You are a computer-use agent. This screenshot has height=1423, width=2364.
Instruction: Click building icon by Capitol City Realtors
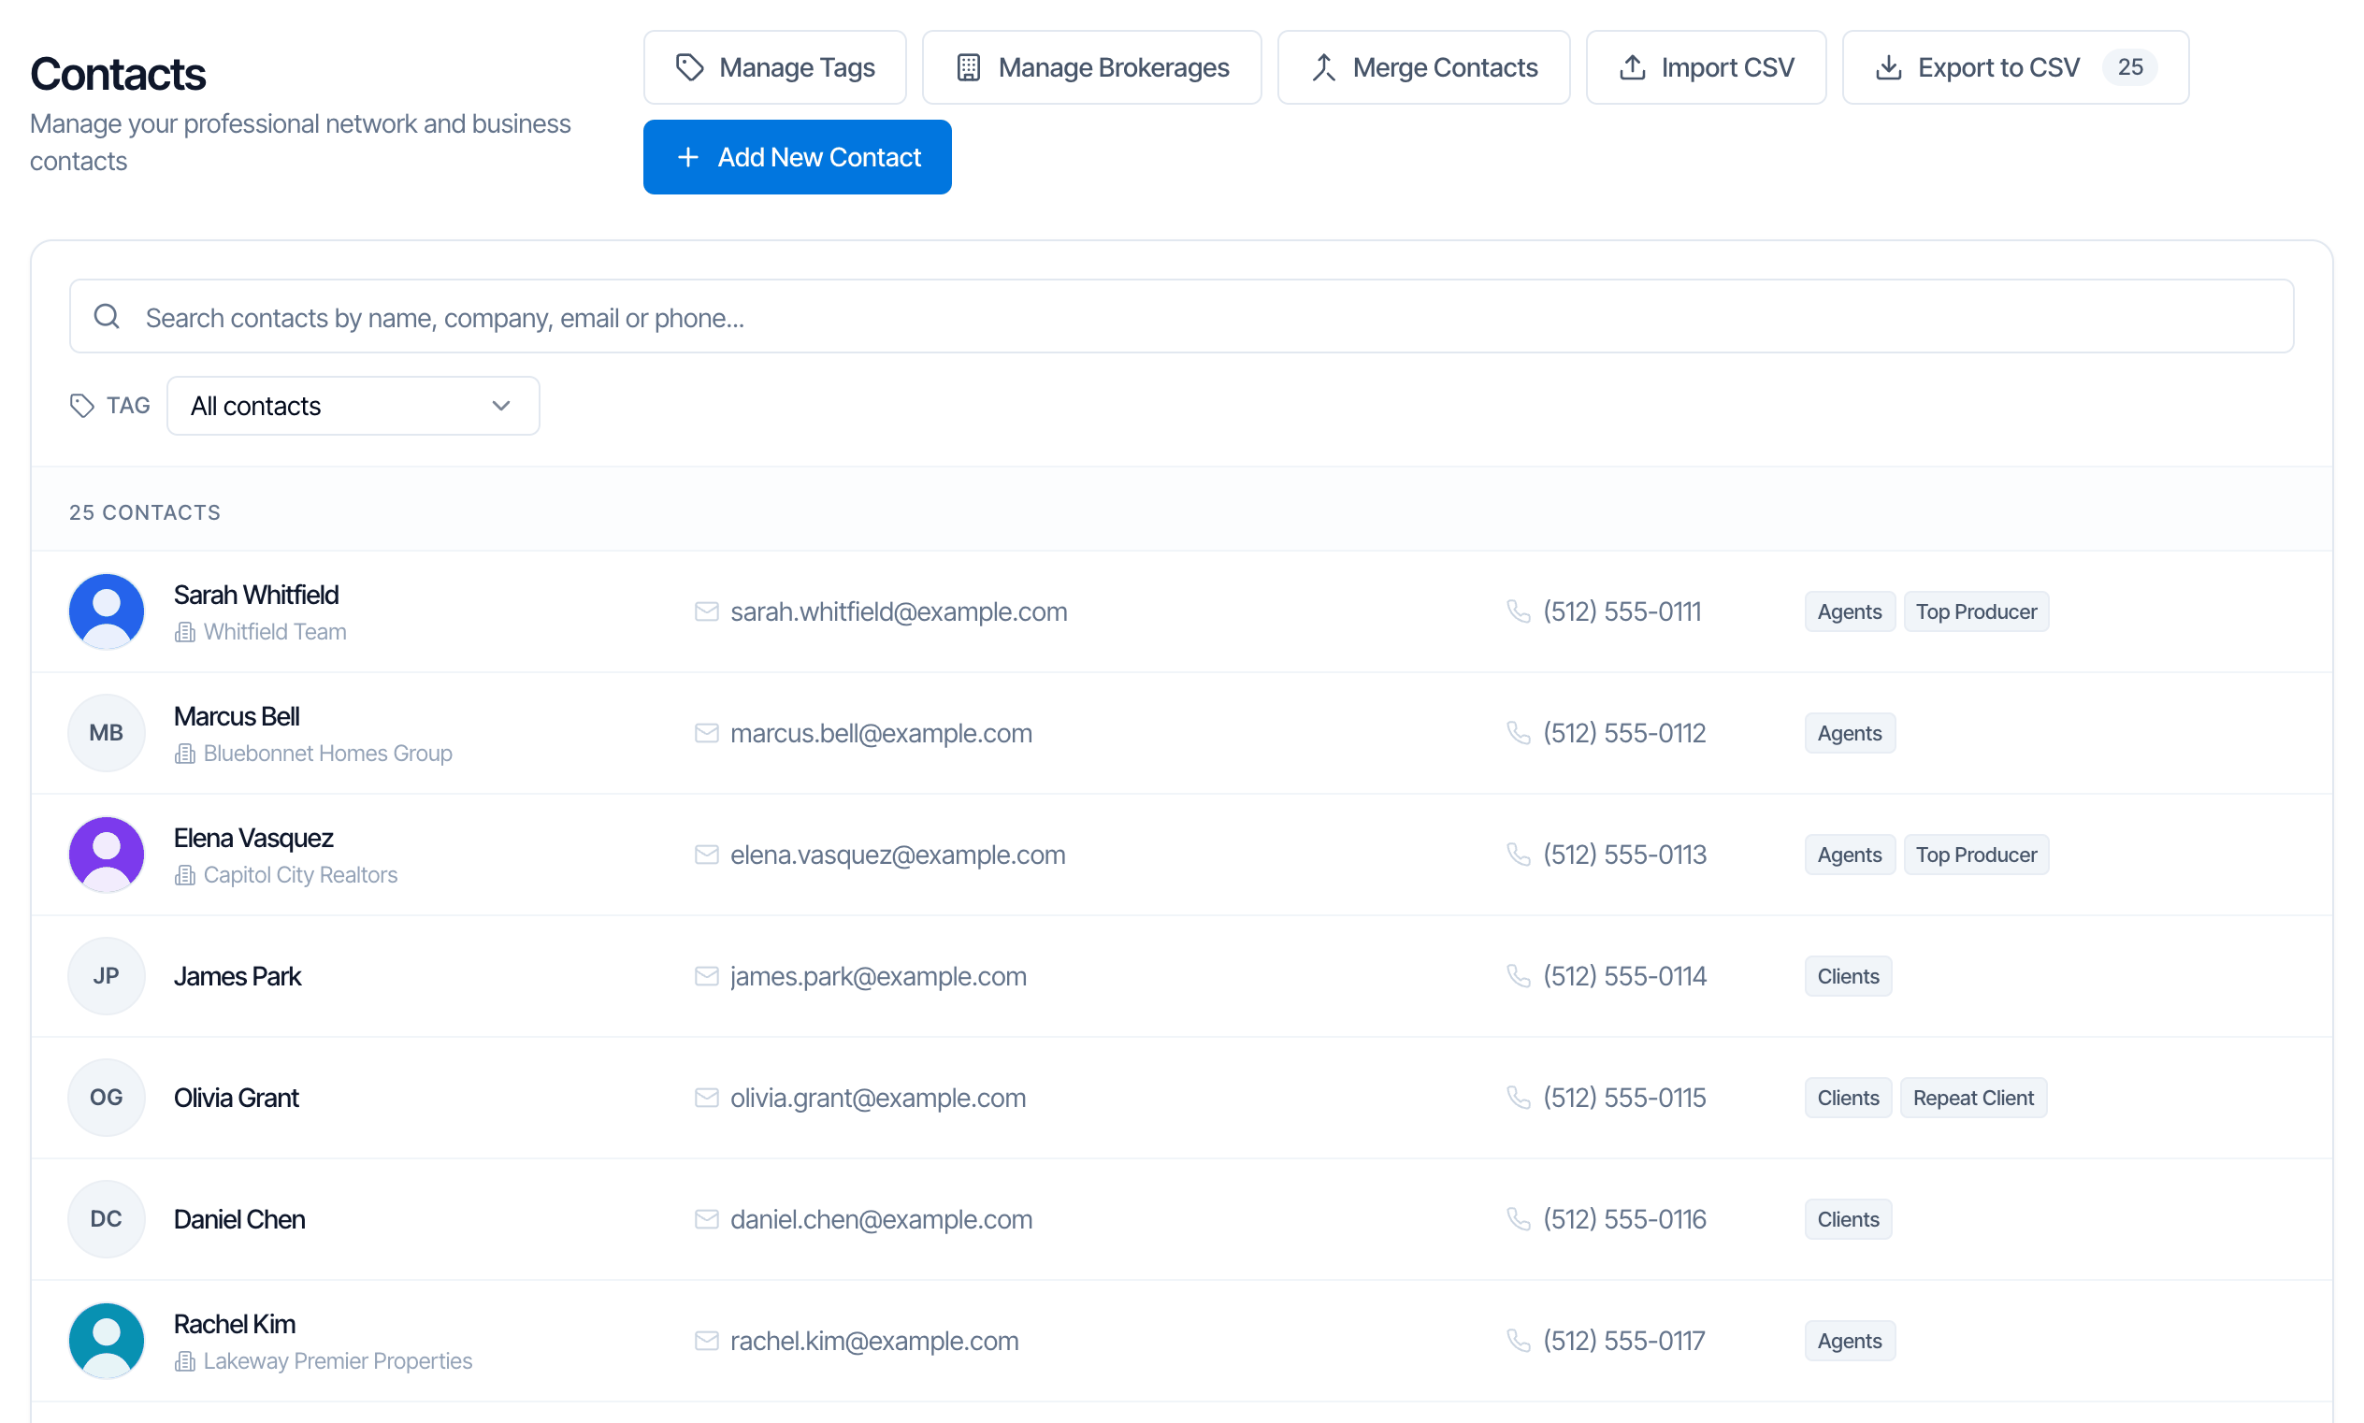pos(185,875)
